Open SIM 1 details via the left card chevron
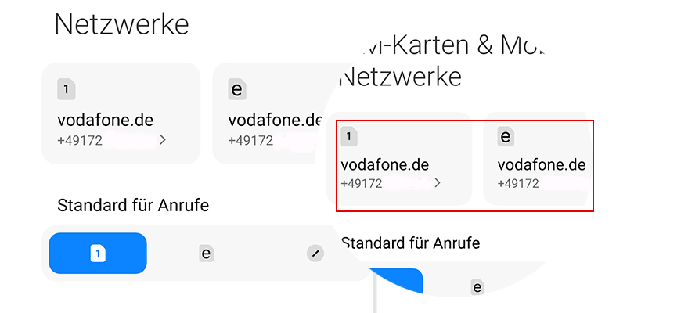 [x=163, y=141]
